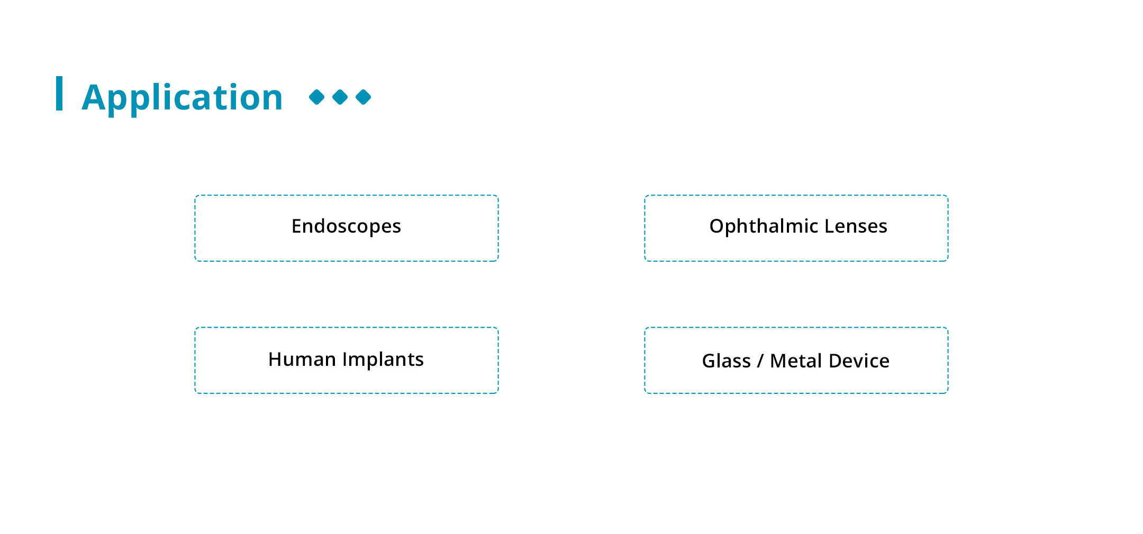
Task: Click the Application heading text
Action: 183,98
